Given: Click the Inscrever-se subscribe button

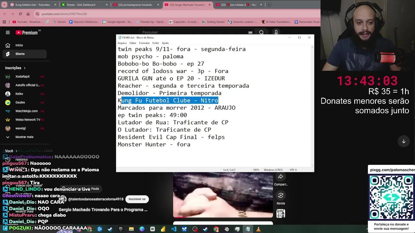Looking at the screenshot, I should tap(137, 199).
